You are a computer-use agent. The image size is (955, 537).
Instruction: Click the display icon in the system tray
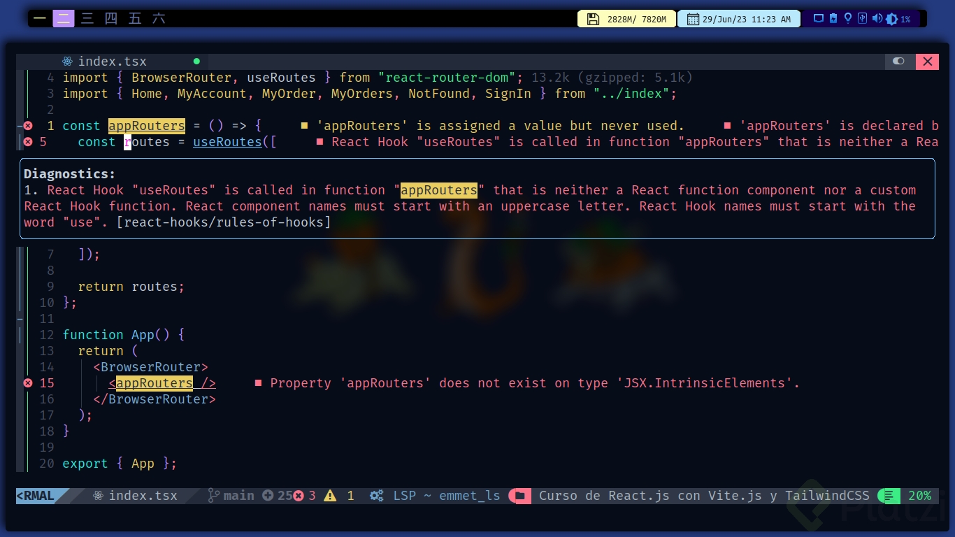tap(818, 19)
